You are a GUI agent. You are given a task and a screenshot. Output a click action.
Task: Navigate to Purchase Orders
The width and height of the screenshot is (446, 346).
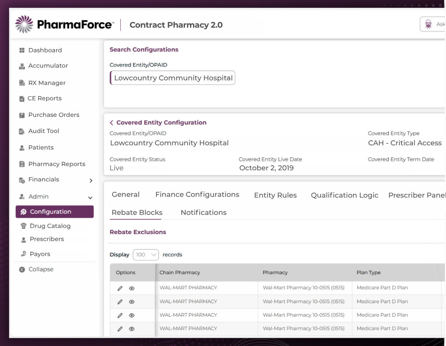click(x=54, y=115)
